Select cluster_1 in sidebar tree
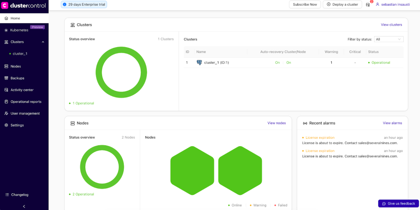This screenshot has height=210, width=420. 20,54
